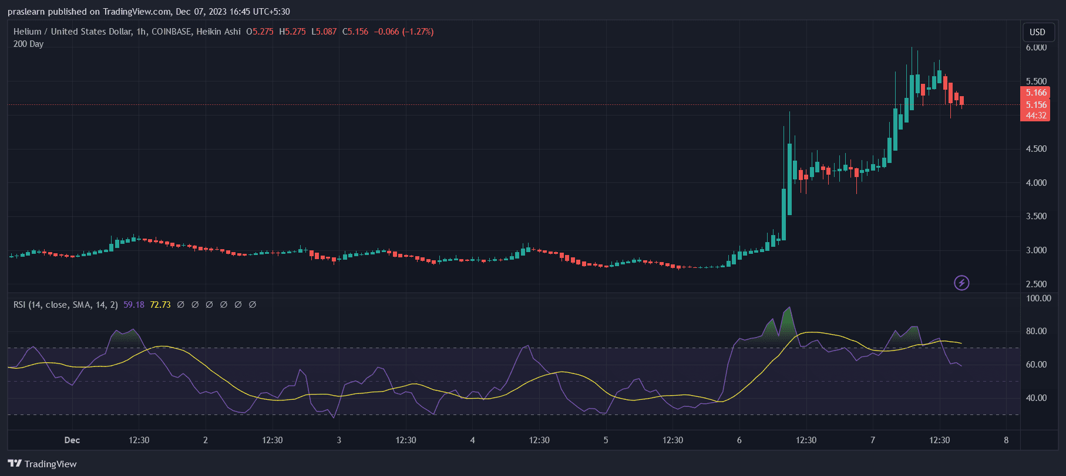Click the 44:32 bar countdown timer

(x=1036, y=115)
